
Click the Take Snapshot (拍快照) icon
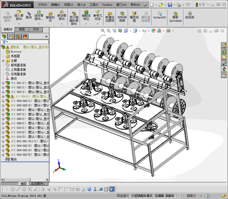click(x=190, y=15)
